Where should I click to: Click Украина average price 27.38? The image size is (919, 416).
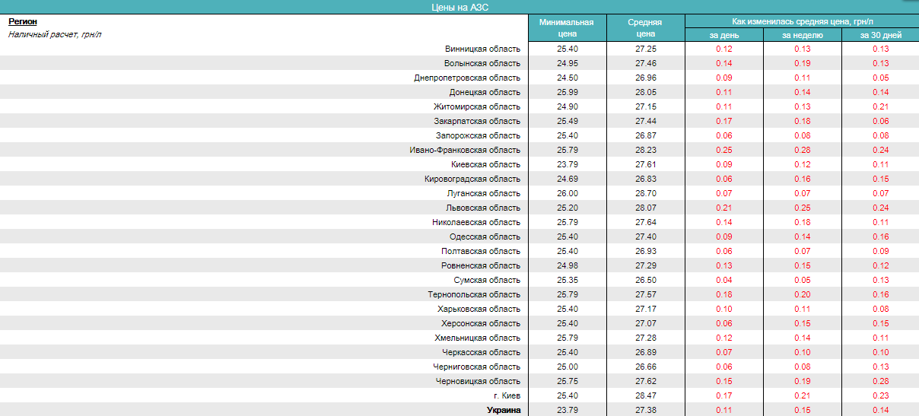pos(645,410)
